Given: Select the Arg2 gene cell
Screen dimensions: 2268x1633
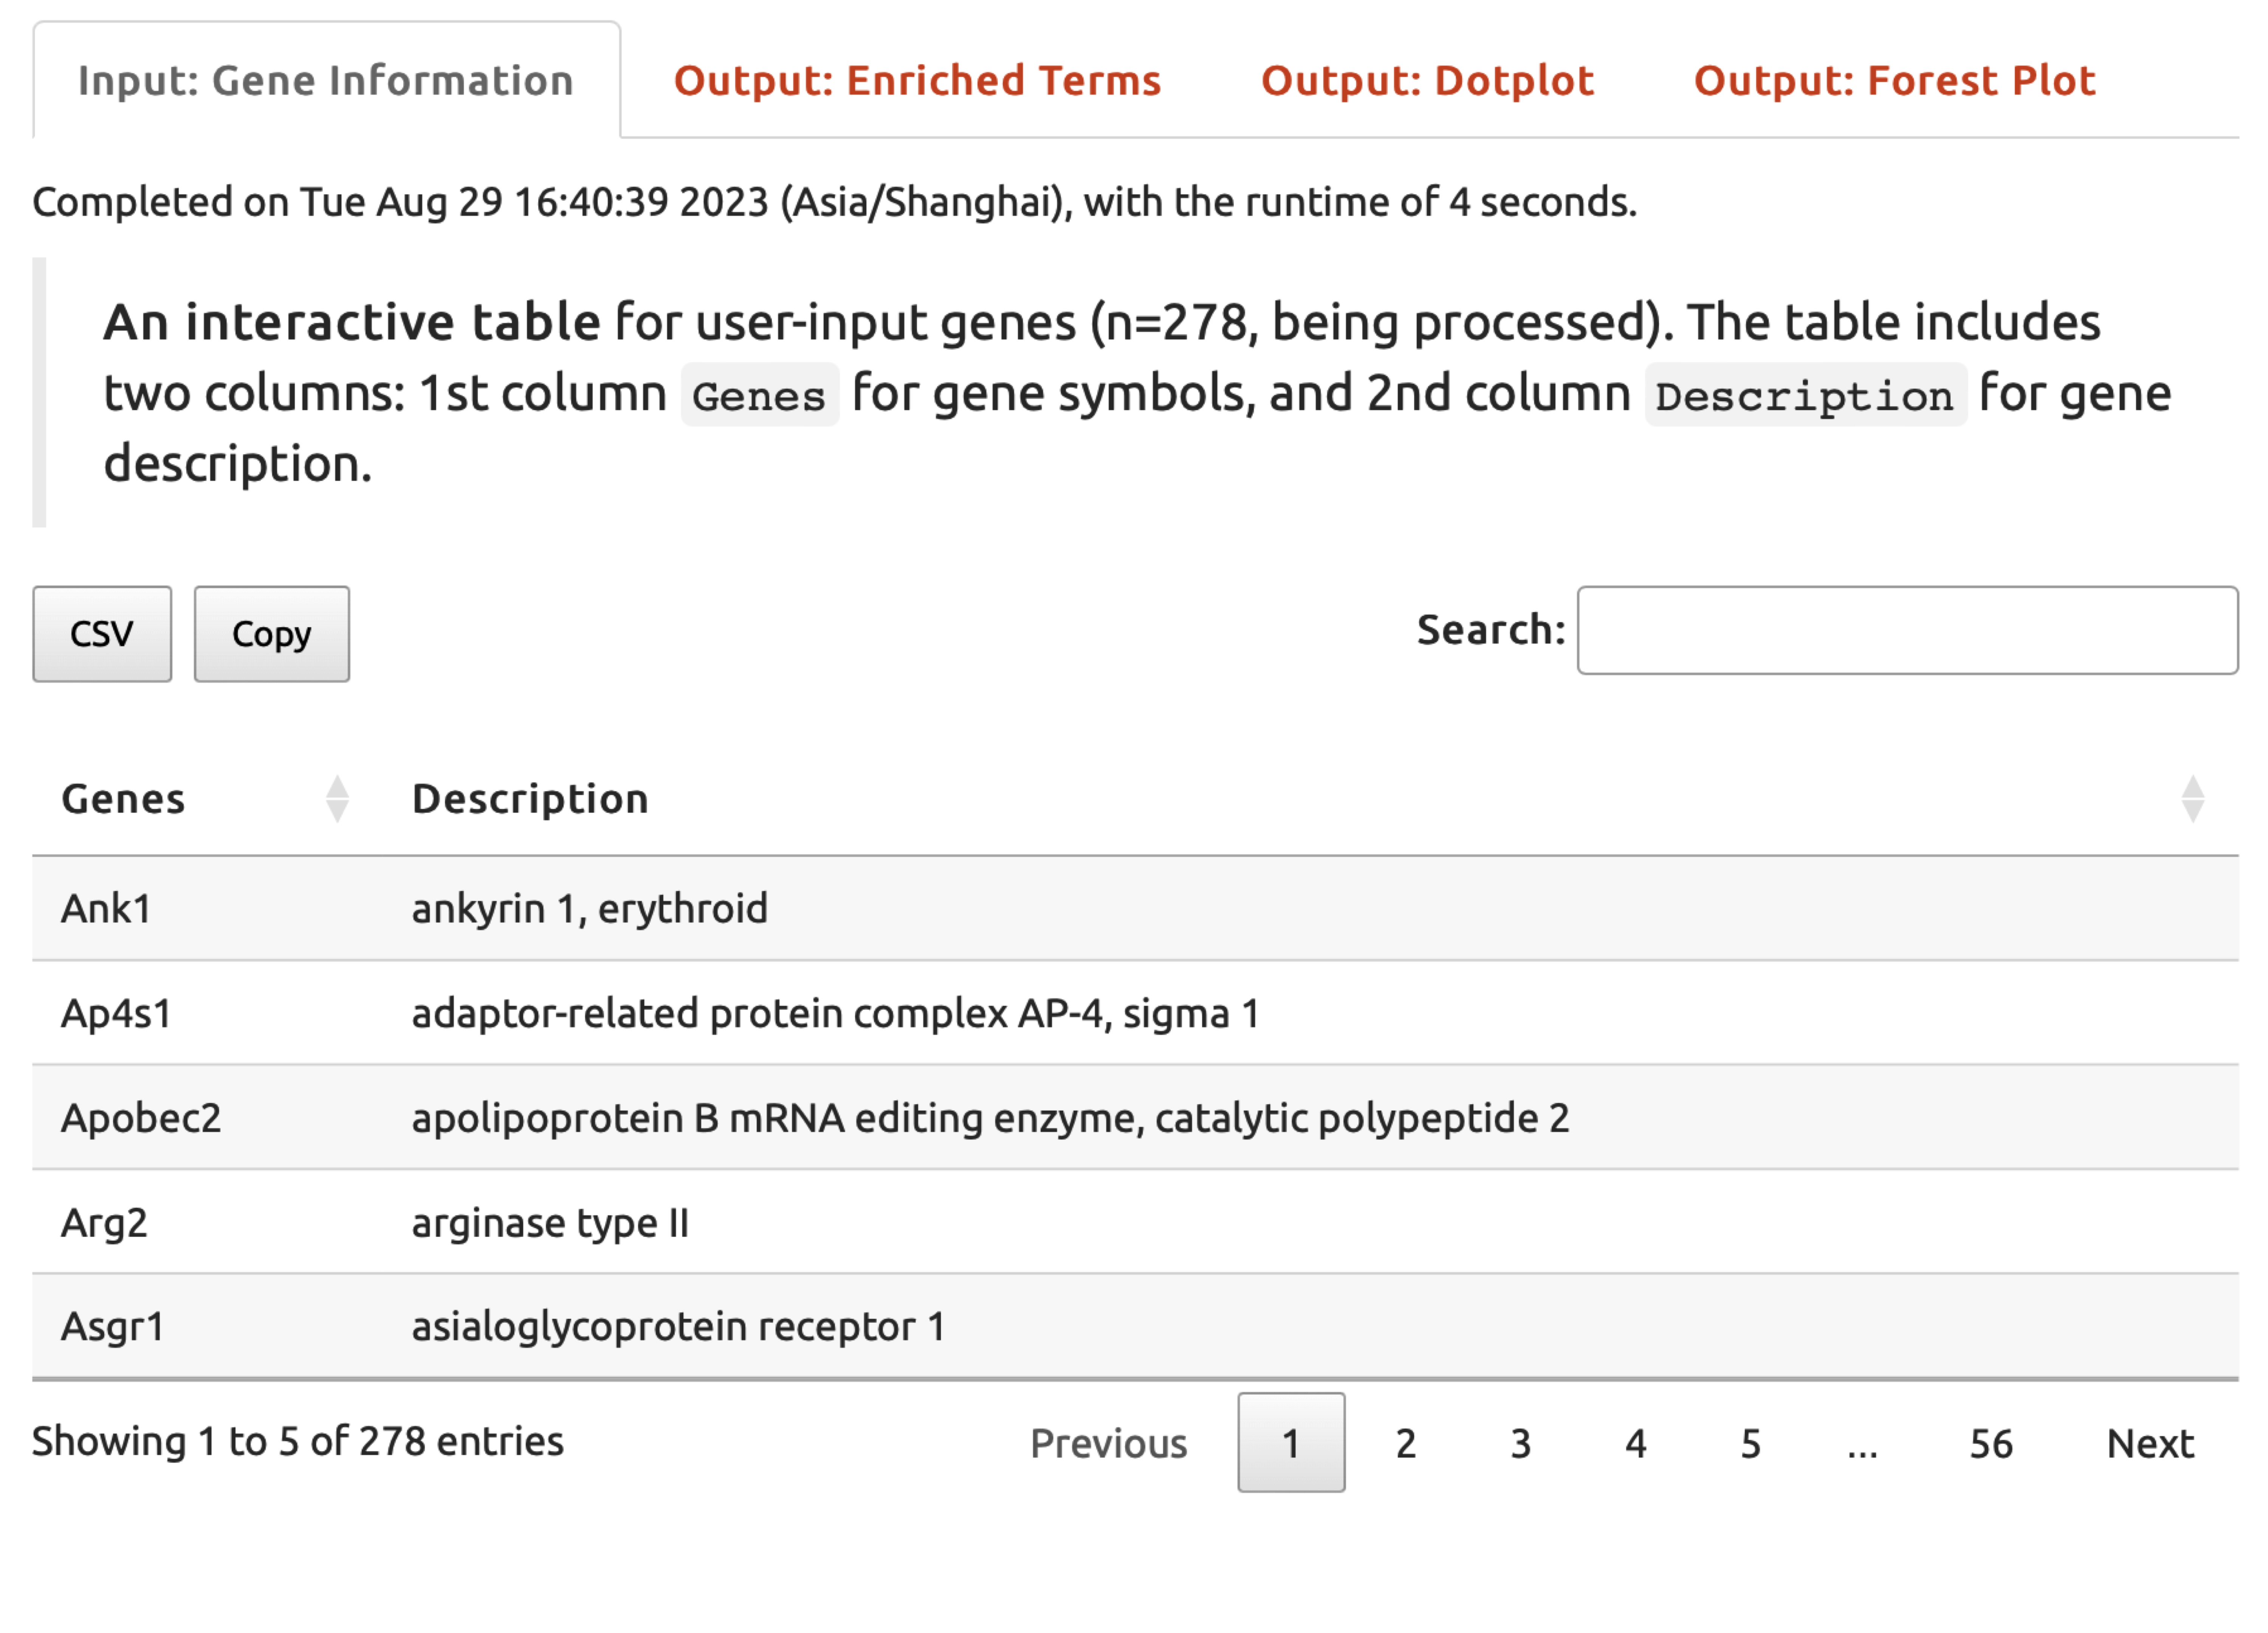Looking at the screenshot, I should tap(104, 1222).
